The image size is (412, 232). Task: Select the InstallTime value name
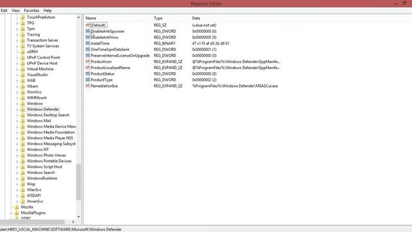click(x=100, y=43)
